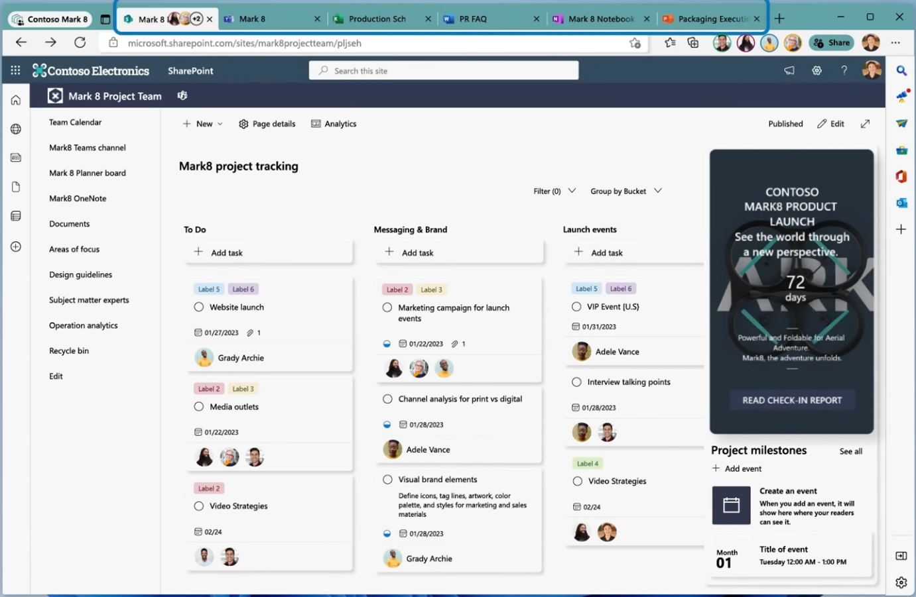
Task: Mark Channel analysis for print vs digital complete
Action: point(387,399)
